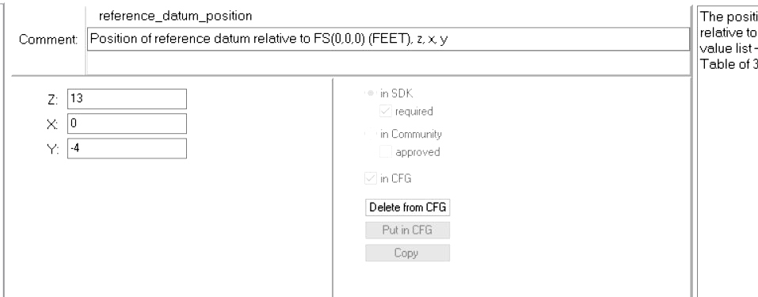
Task: Click the vertical divider beside the value fields
Action: click(333, 187)
